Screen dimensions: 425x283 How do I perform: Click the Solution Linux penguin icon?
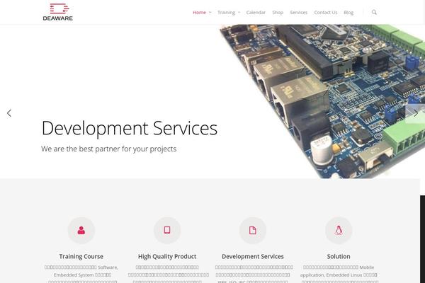coord(339,231)
